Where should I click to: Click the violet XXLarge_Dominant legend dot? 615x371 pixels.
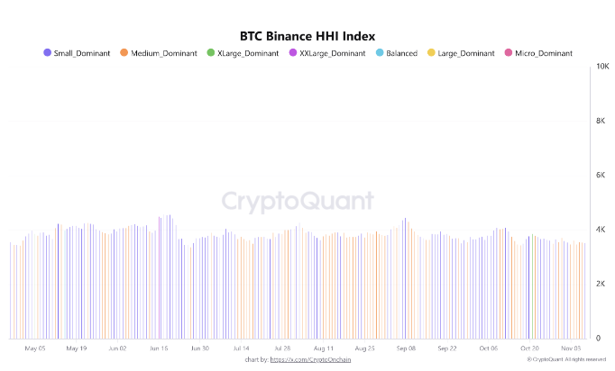pyautogui.click(x=292, y=53)
